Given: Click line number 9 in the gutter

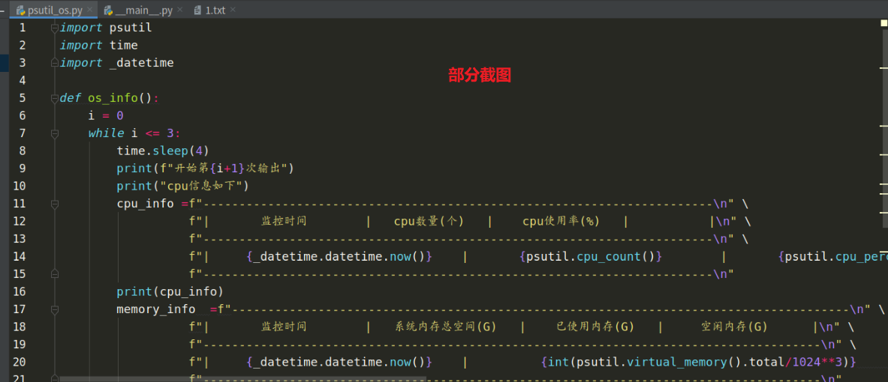Looking at the screenshot, I should tap(22, 169).
